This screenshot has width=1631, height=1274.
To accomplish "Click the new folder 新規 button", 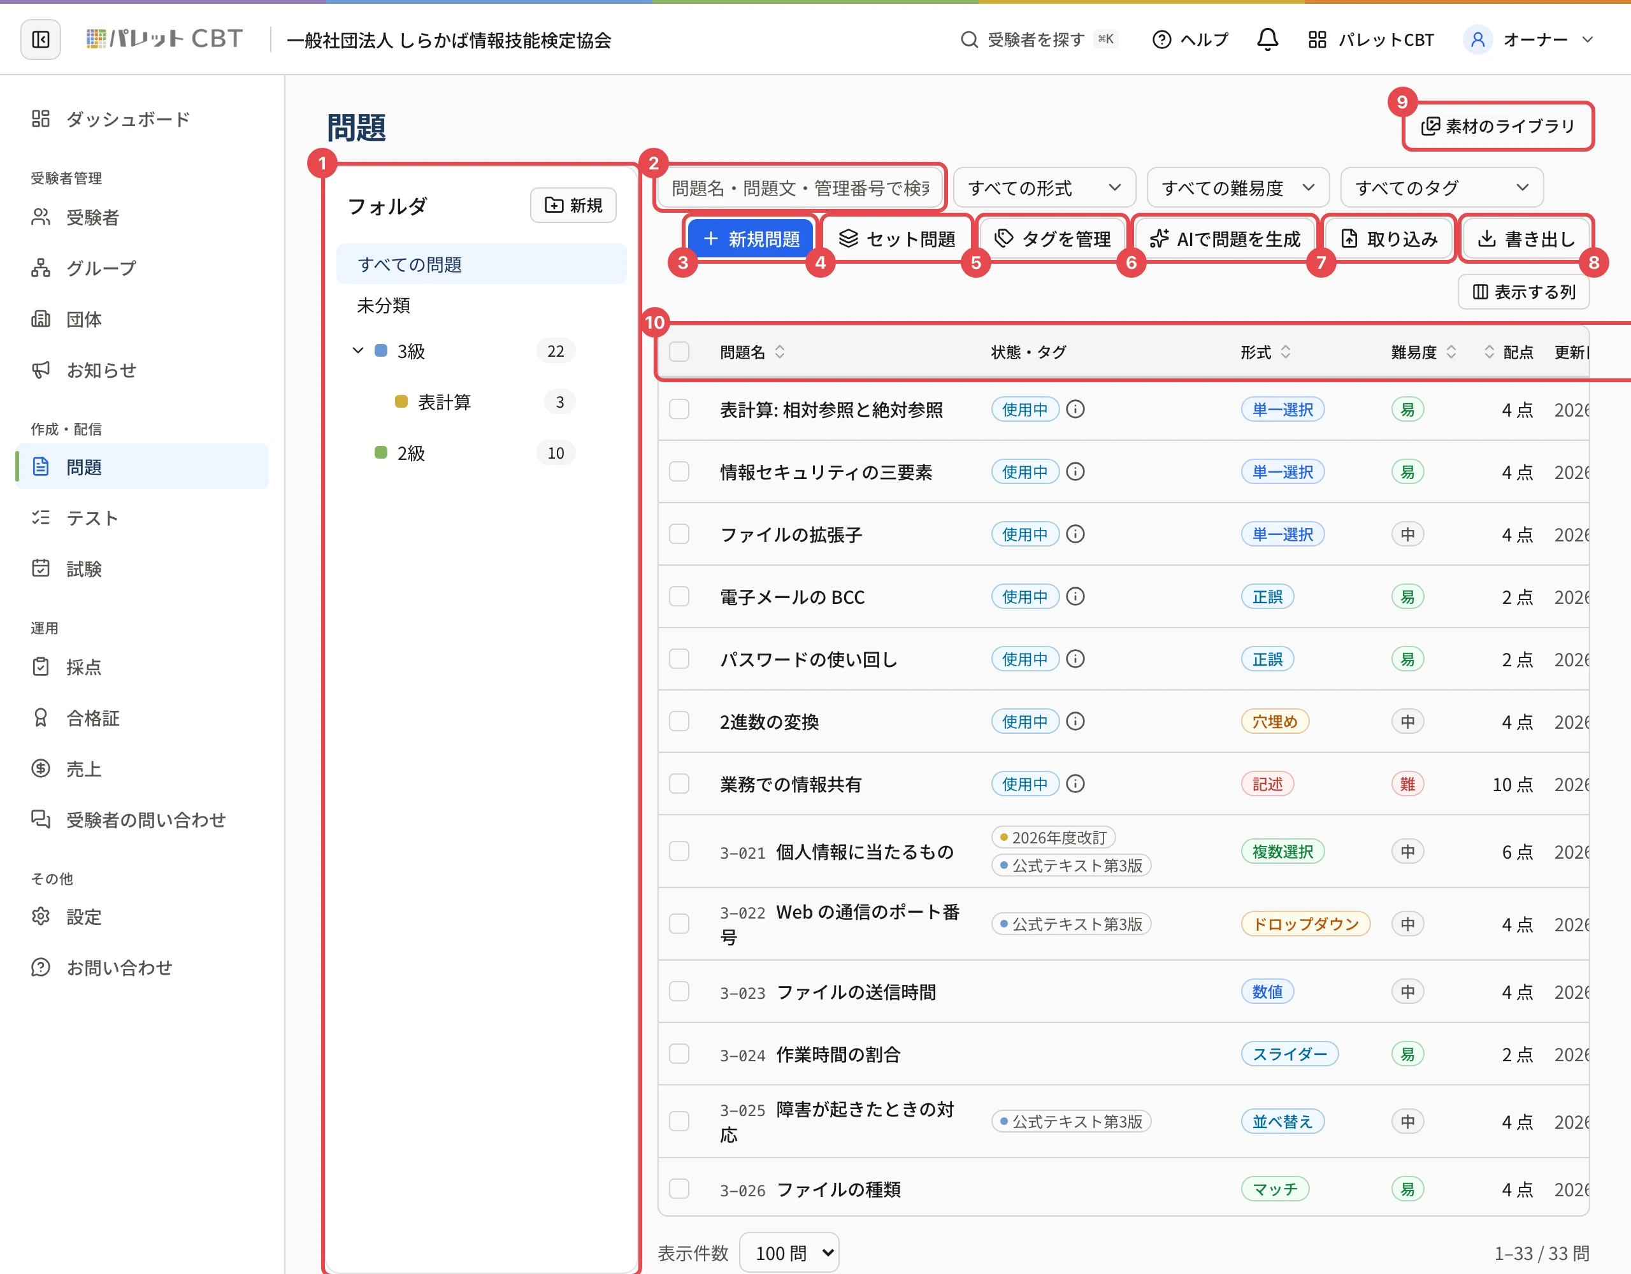I will click(573, 205).
